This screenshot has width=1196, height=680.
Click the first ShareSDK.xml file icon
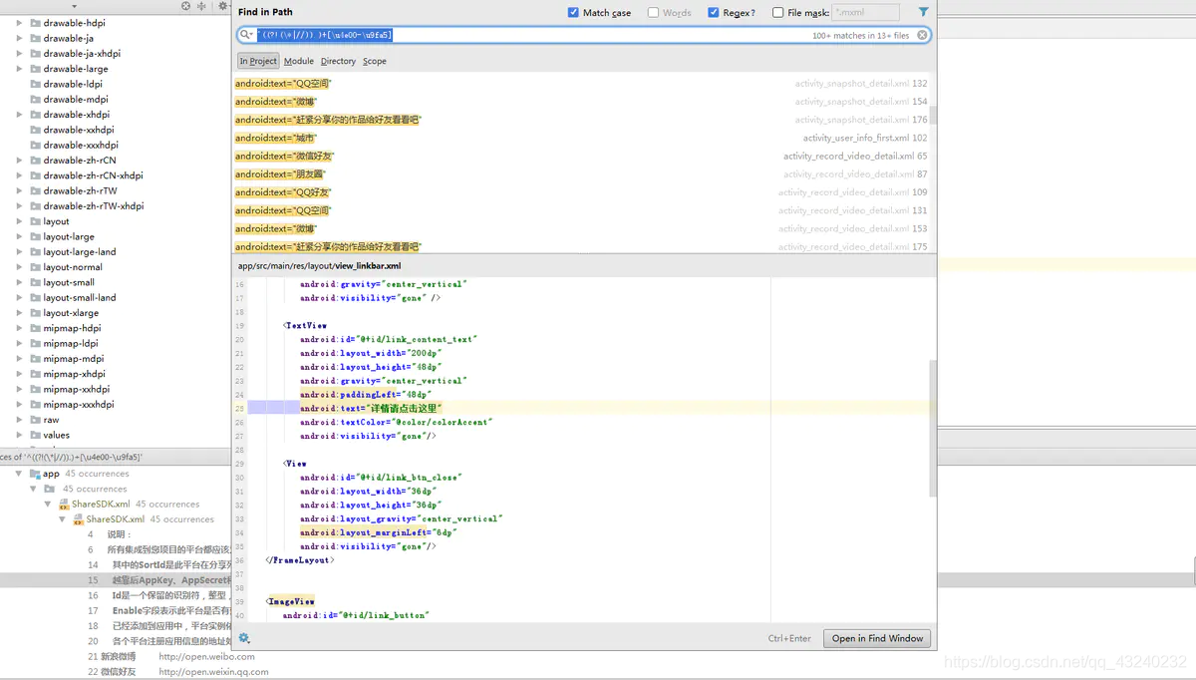[x=63, y=505]
